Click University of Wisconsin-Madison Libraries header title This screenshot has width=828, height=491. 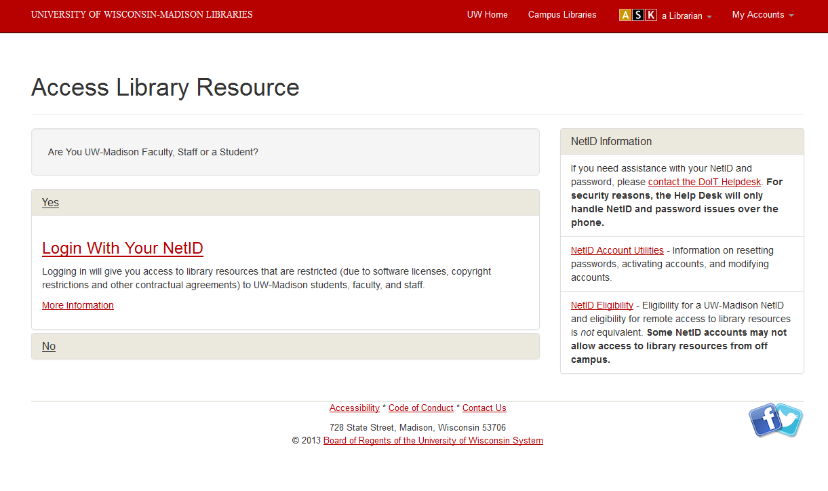[x=142, y=14]
